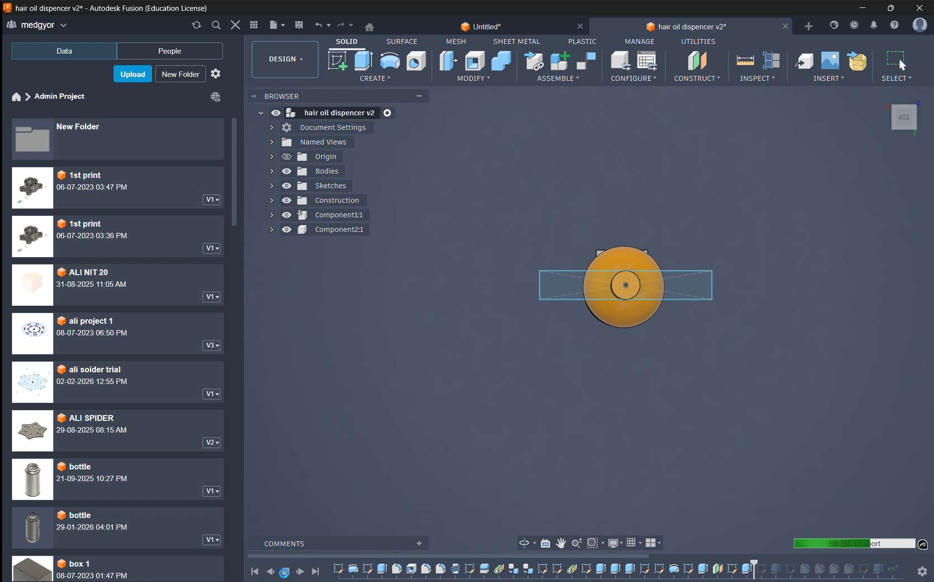Click the Orbit tool in navigation bar
The width and height of the screenshot is (934, 582).
[x=524, y=543]
